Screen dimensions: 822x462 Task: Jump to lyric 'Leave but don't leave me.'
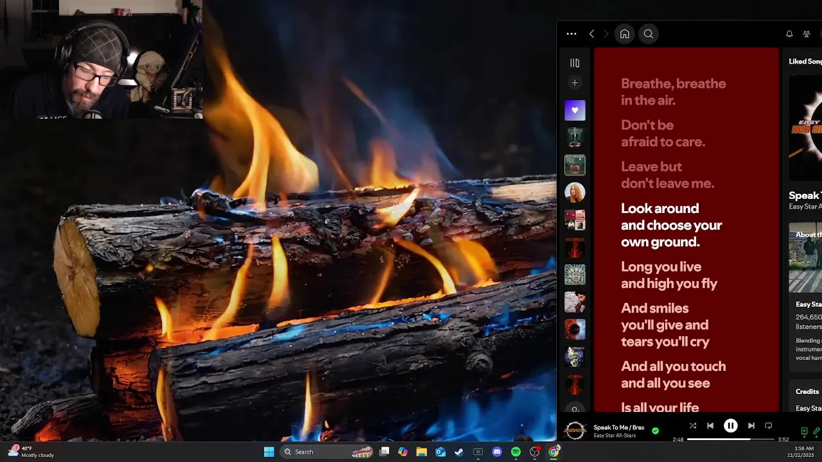point(667,175)
